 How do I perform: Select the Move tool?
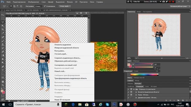tap(3, 15)
